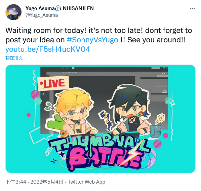The image size is (201, 191).
Task: Open the Thumbnail Battle image
Action: (x=100, y=119)
